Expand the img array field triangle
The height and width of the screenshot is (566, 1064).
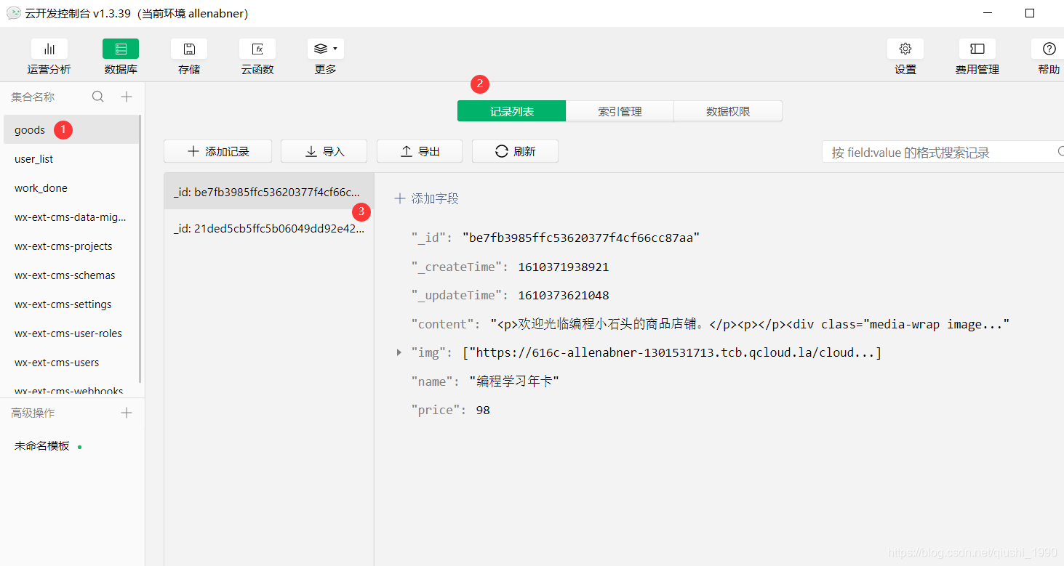(399, 352)
